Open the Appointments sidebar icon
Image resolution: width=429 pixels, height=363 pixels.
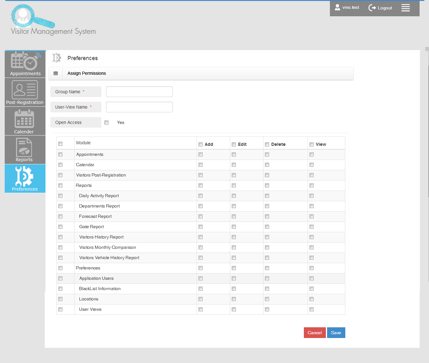tap(25, 64)
